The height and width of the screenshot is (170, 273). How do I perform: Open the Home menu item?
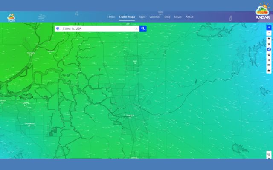pyautogui.click(x=111, y=17)
